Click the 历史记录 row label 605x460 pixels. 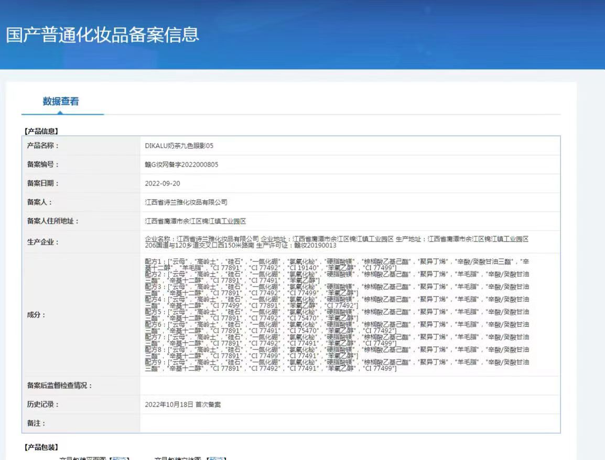tap(43, 404)
